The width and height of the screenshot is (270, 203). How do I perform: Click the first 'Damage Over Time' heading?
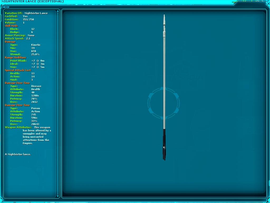point(17,83)
